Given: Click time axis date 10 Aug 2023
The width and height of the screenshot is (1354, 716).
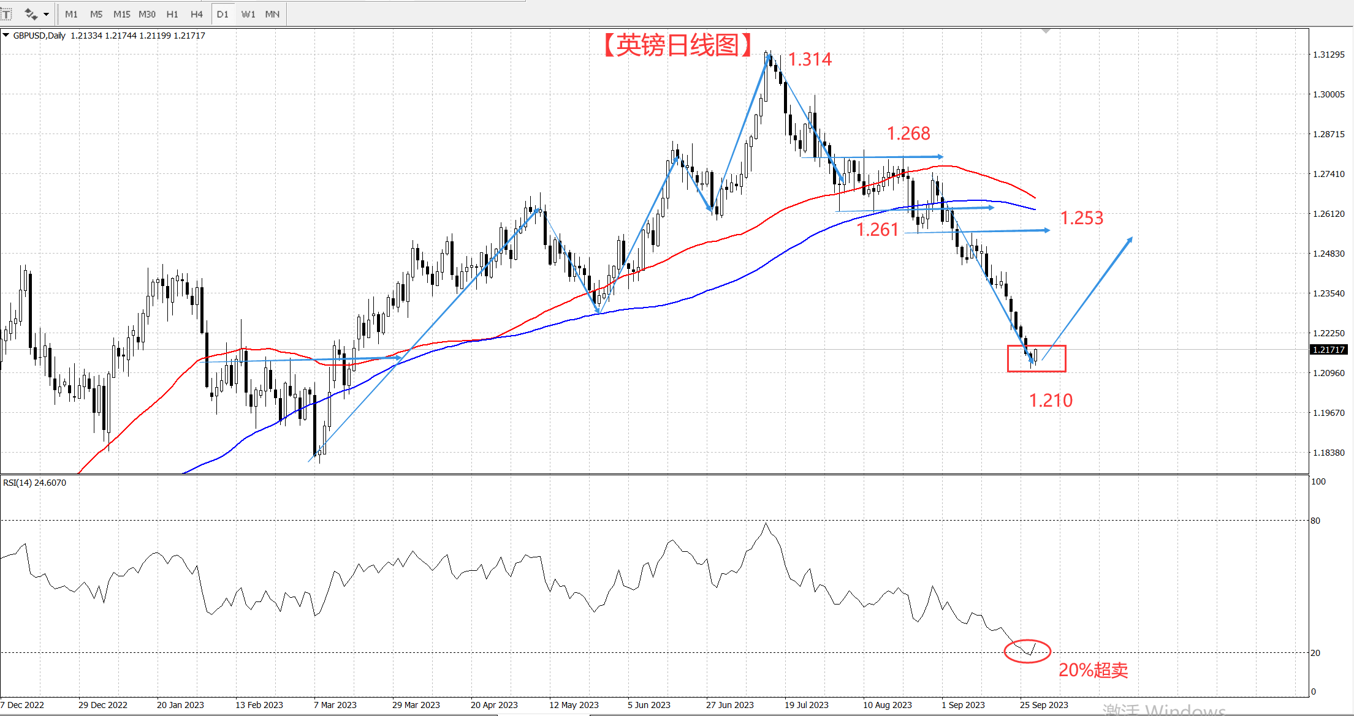Looking at the screenshot, I should pos(888,705).
